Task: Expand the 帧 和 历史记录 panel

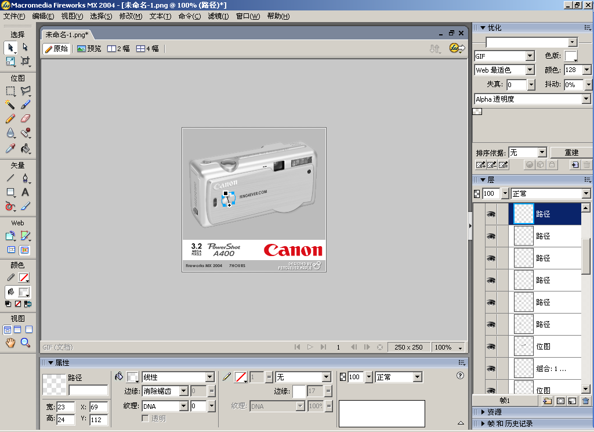Action: click(483, 424)
